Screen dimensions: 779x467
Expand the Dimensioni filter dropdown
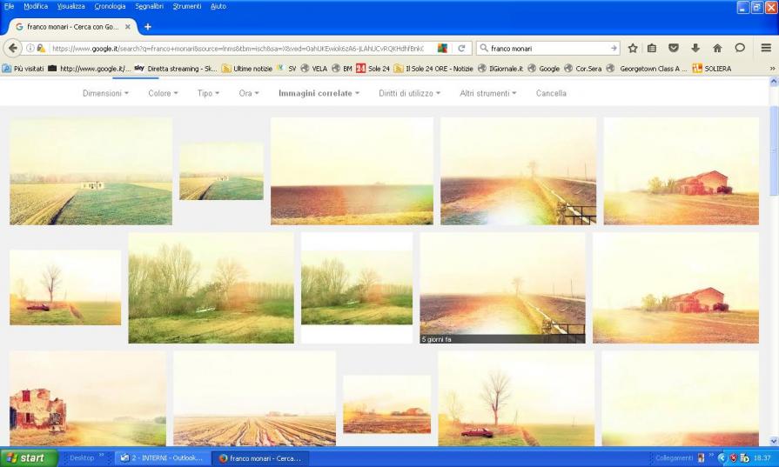[x=105, y=93]
